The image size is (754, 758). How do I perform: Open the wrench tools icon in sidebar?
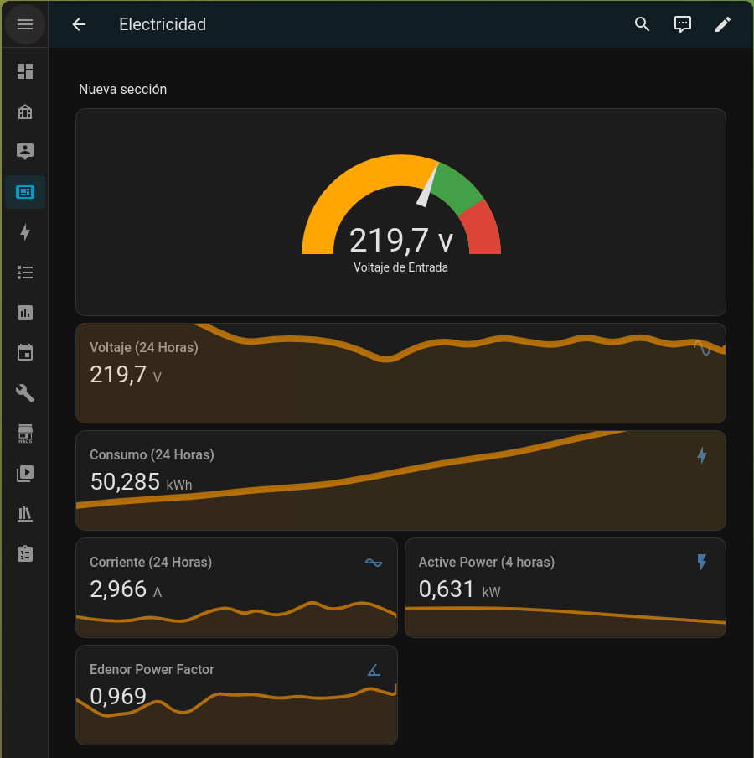[x=25, y=393]
